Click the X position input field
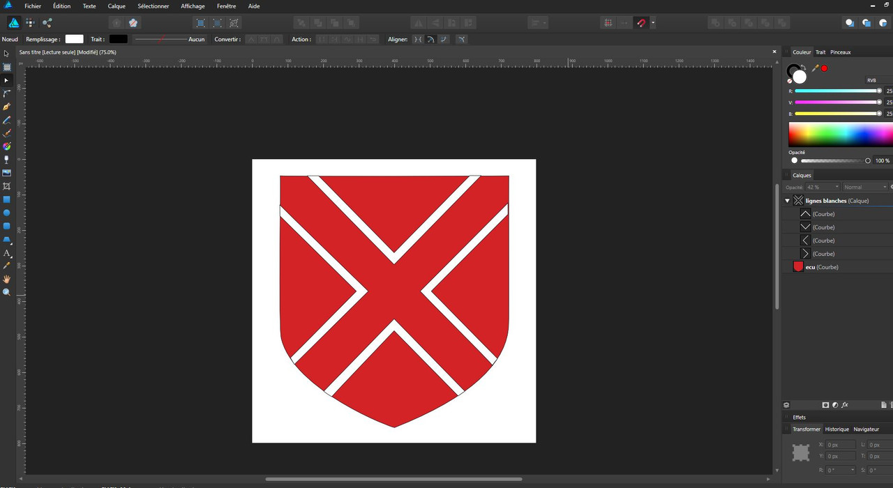This screenshot has height=488, width=893. tap(841, 445)
